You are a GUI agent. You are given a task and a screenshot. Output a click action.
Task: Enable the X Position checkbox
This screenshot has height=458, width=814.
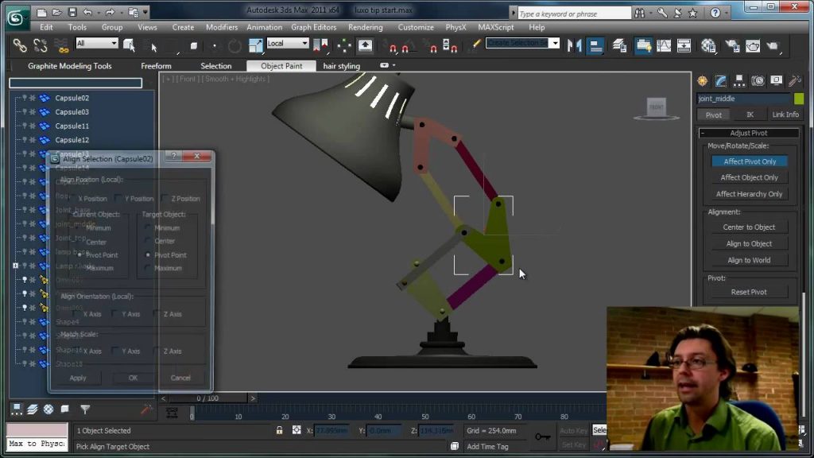[75, 199]
